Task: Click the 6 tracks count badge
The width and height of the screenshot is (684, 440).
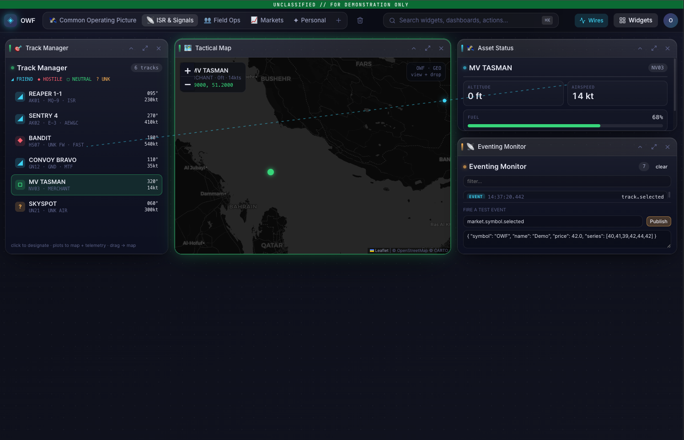Action: point(146,68)
